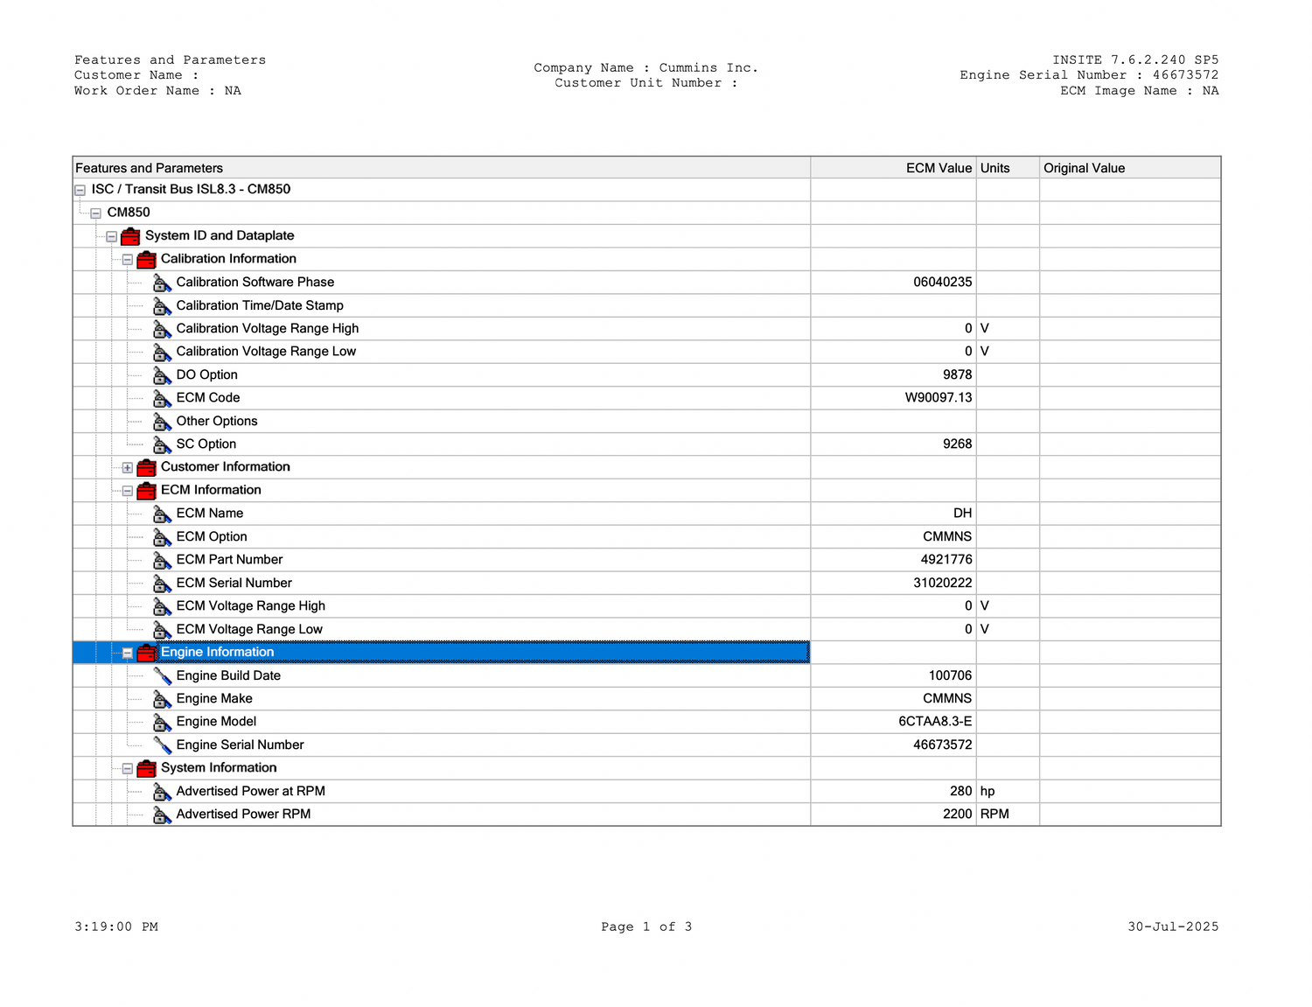Viewport: 1312px width, 1007px height.
Task: Click the Advertised Power RPM parameter icon
Action: pos(162,815)
